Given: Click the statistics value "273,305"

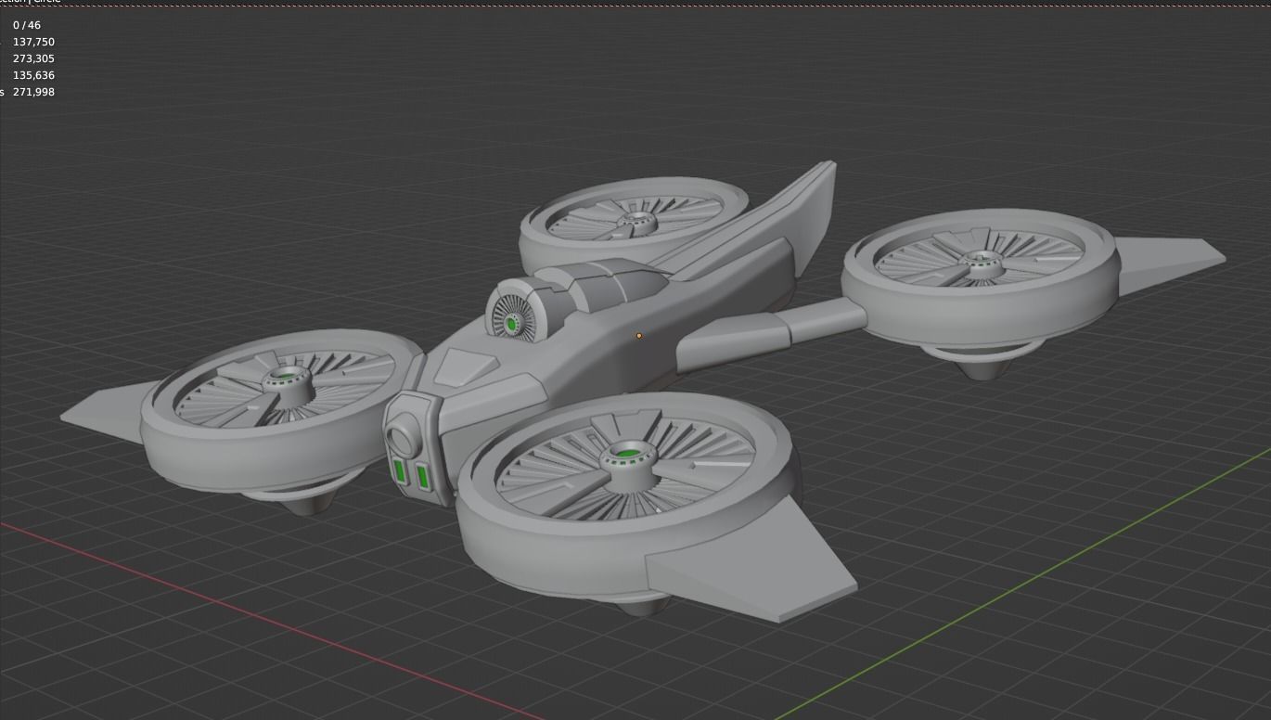Looking at the screenshot, I should tap(33, 58).
